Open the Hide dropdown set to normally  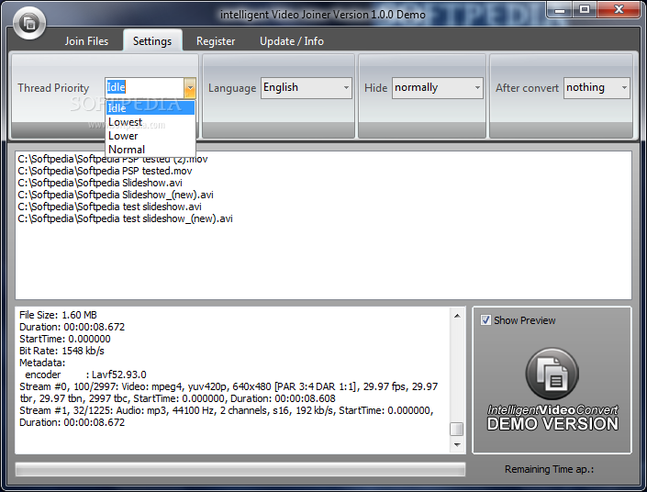pos(438,88)
